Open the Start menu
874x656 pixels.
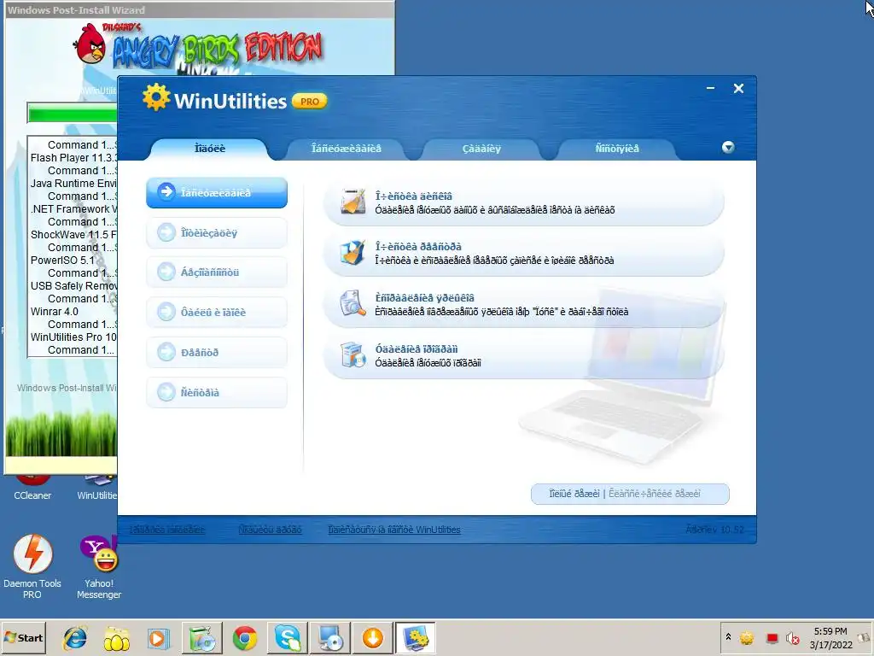23,637
